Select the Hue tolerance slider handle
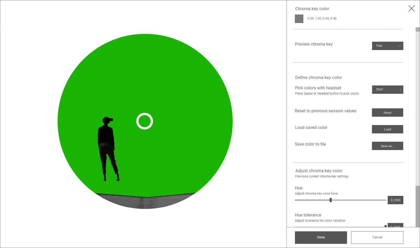 click(386, 226)
